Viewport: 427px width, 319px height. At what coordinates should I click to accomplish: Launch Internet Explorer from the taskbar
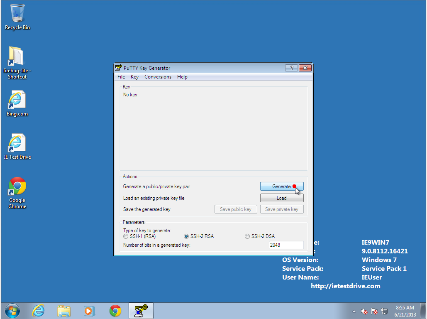(39, 311)
